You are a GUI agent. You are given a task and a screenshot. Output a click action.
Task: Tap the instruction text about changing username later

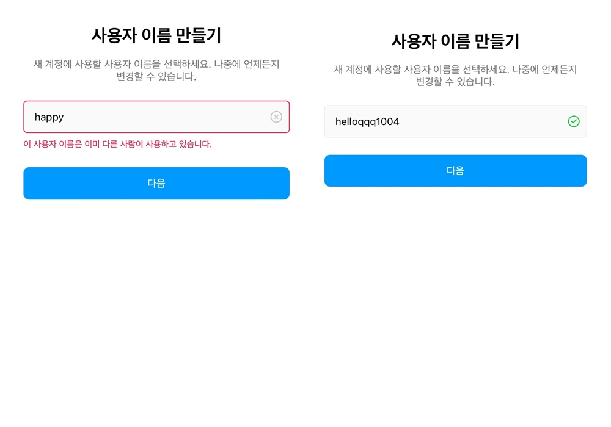pyautogui.click(x=156, y=70)
